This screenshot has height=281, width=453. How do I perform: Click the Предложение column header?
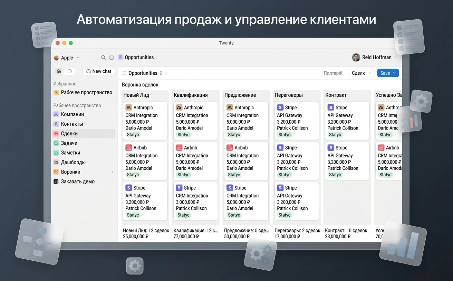point(240,95)
